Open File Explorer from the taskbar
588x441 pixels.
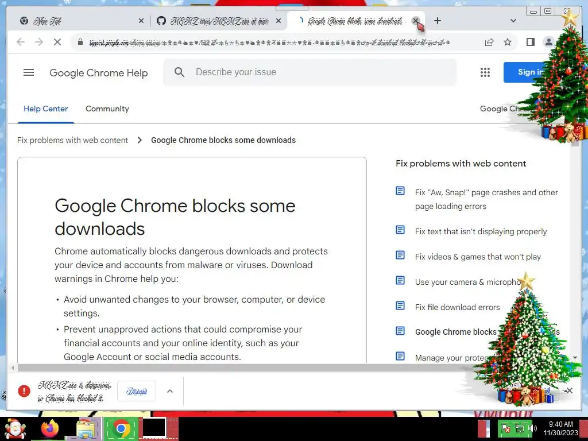pos(86,429)
